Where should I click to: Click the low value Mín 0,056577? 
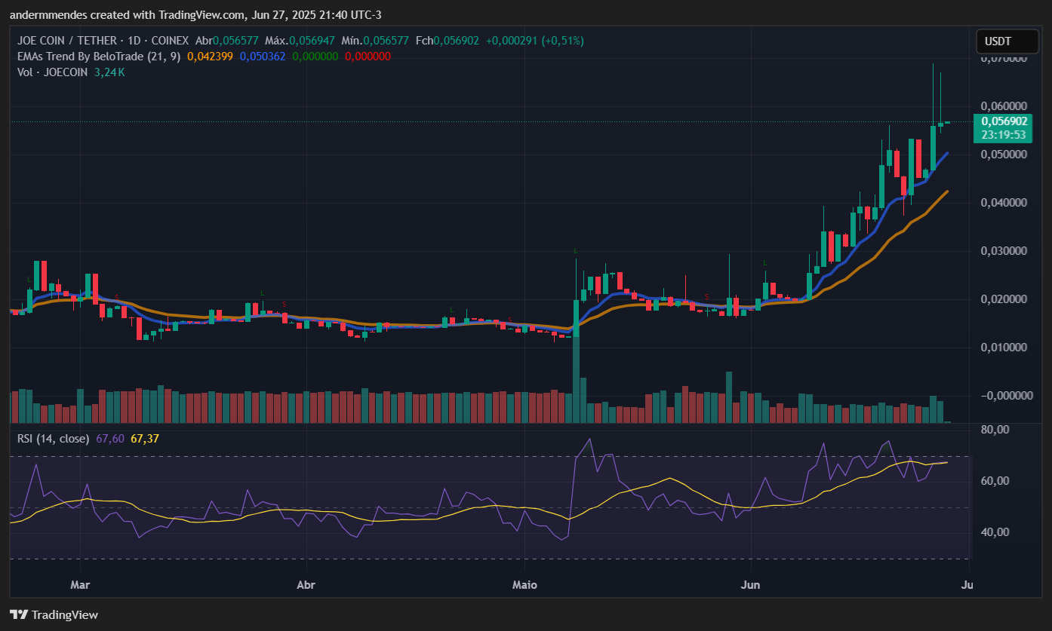[375, 41]
